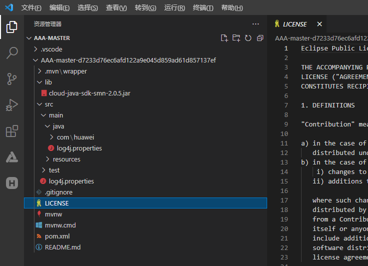Image resolution: width=368 pixels, height=266 pixels.
Task: Open the 文件(F) menu
Action: (31, 8)
